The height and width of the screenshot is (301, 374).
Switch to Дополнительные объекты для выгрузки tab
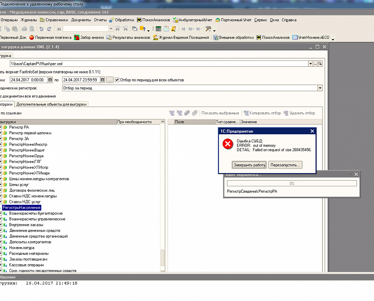[51, 104]
